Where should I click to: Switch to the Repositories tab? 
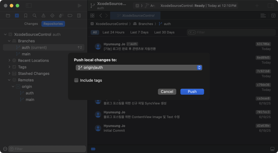coord(53,24)
